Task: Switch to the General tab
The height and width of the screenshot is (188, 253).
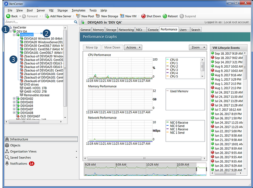Action: (x=85, y=30)
